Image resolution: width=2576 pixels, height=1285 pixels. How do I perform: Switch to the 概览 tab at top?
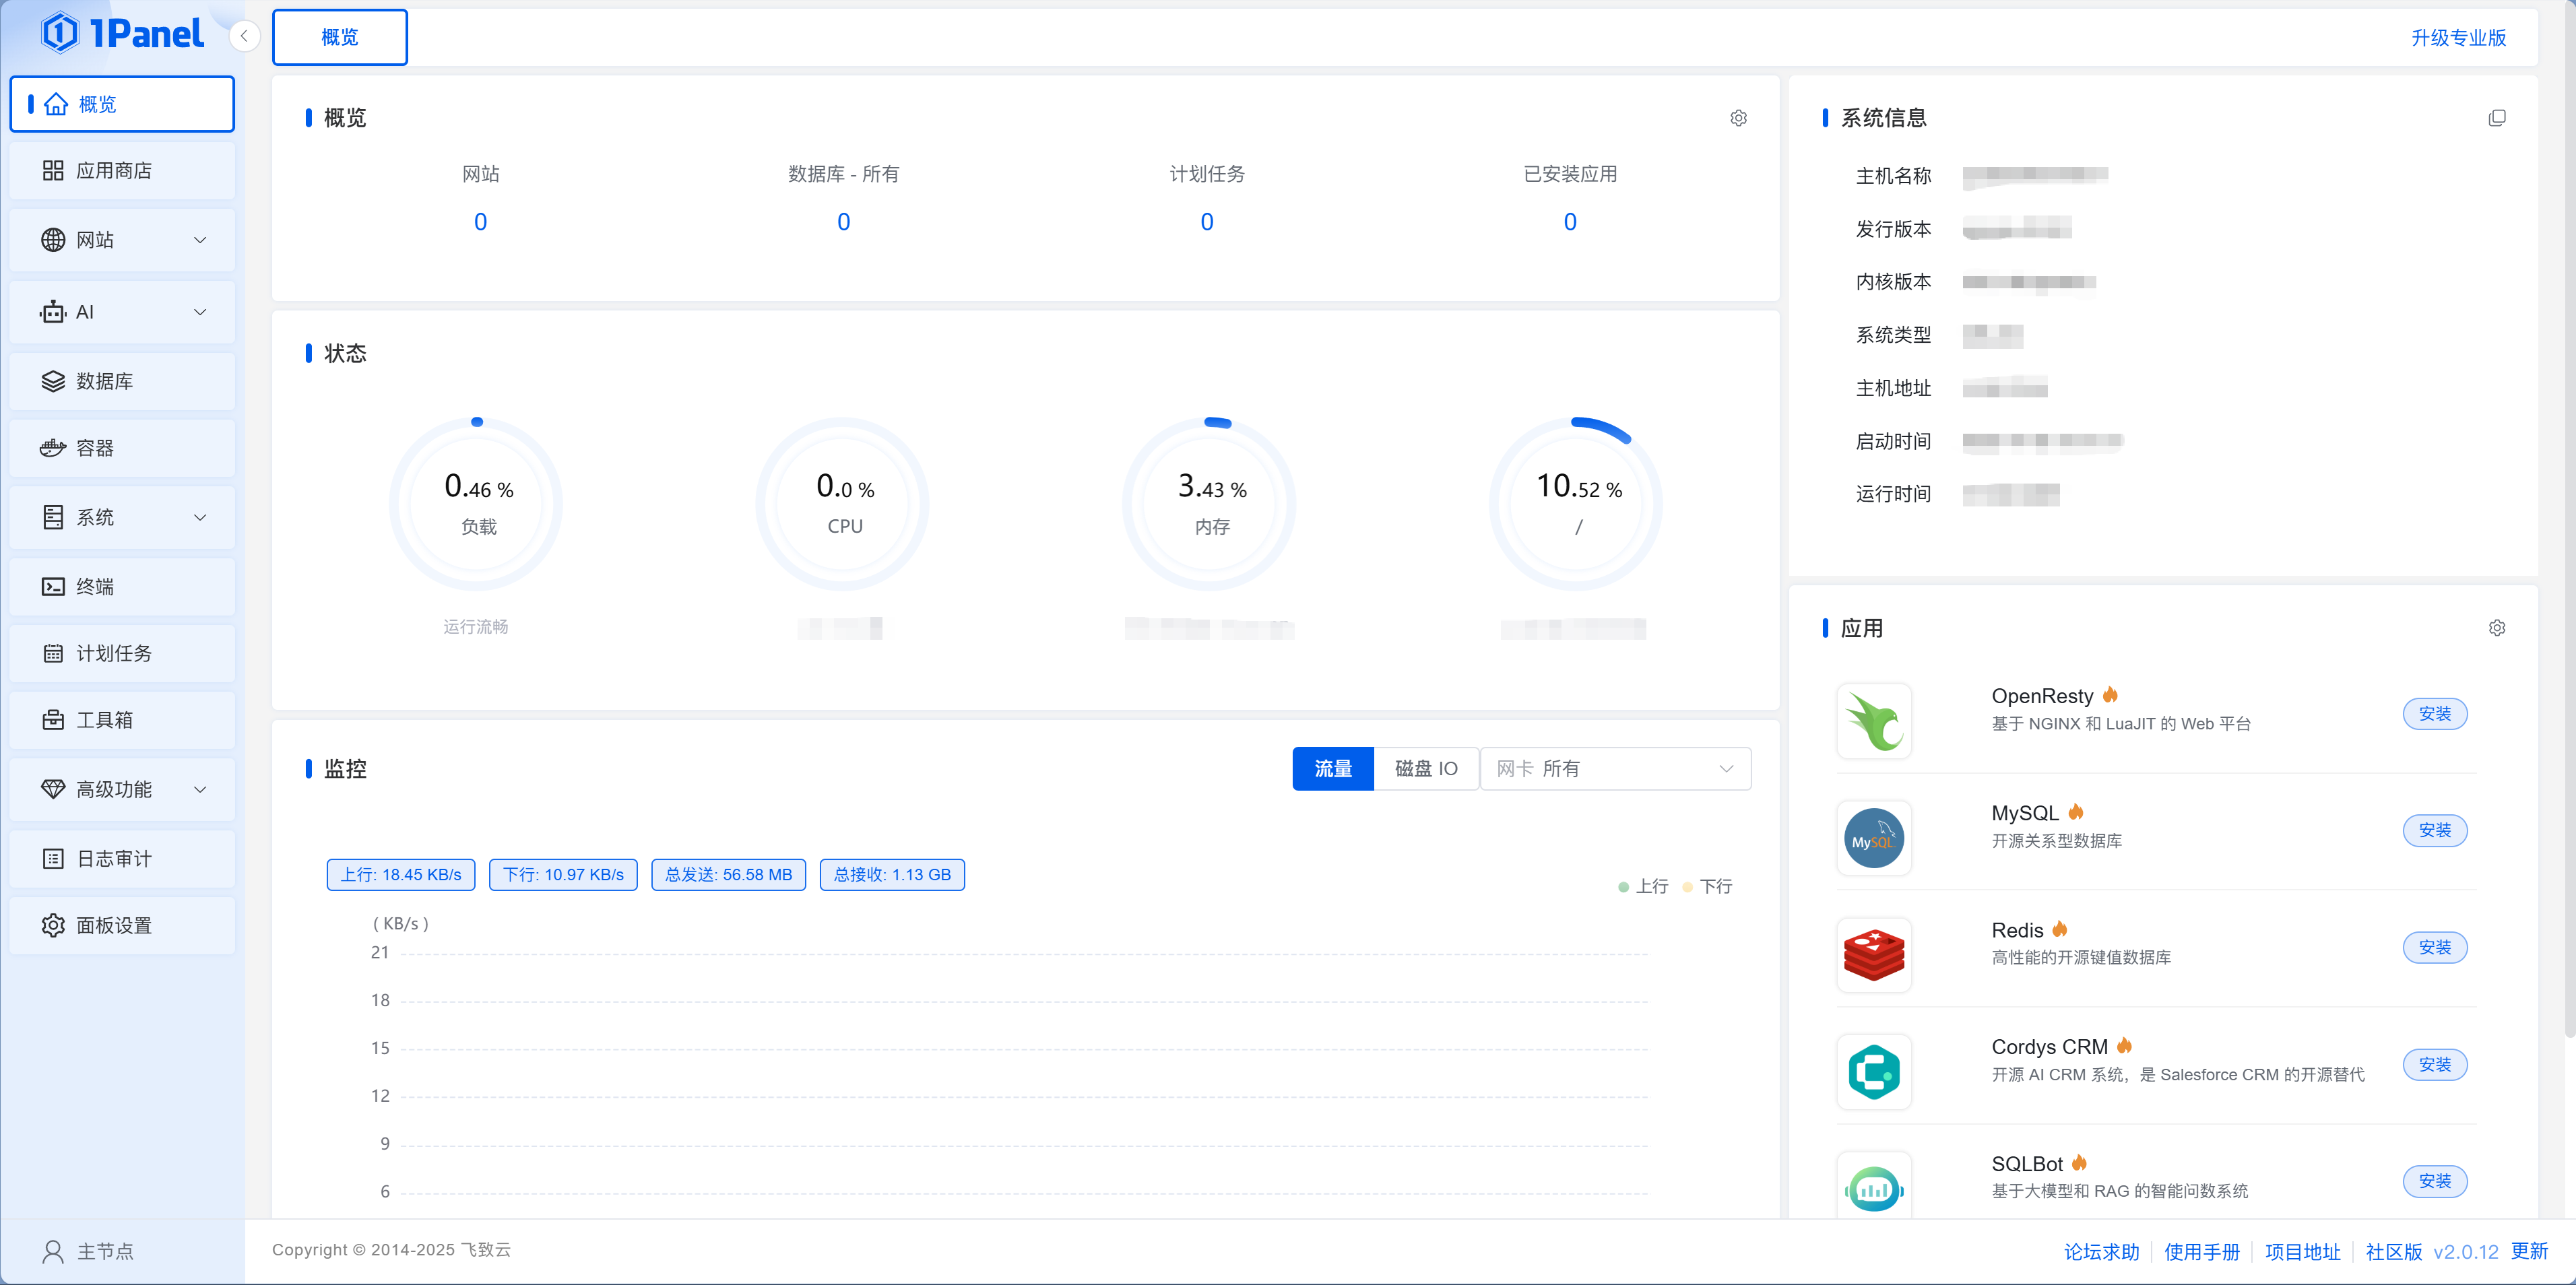click(339, 37)
